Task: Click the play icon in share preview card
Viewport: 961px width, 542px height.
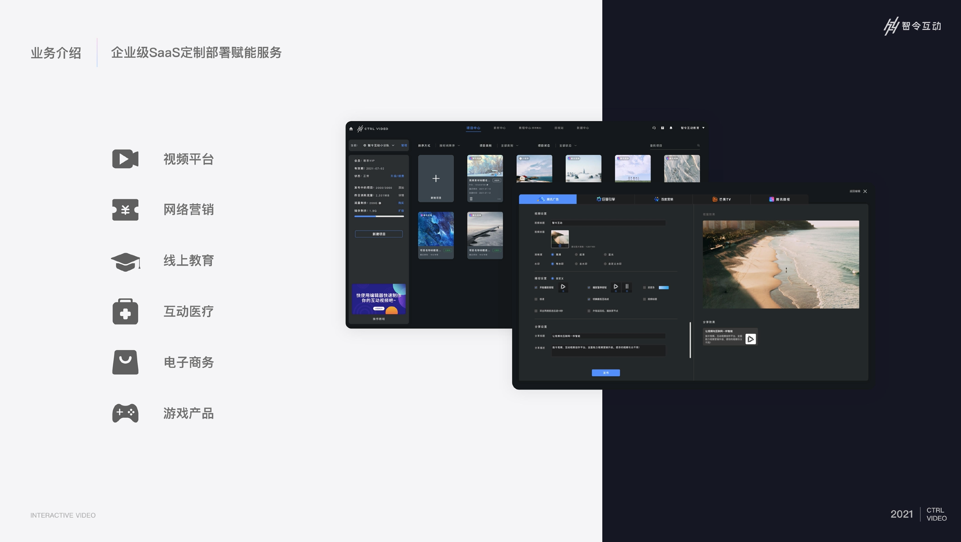Action: (751, 339)
